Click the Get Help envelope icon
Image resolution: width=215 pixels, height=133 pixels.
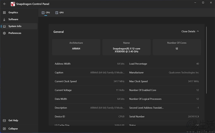pyautogui.click(x=4, y=121)
